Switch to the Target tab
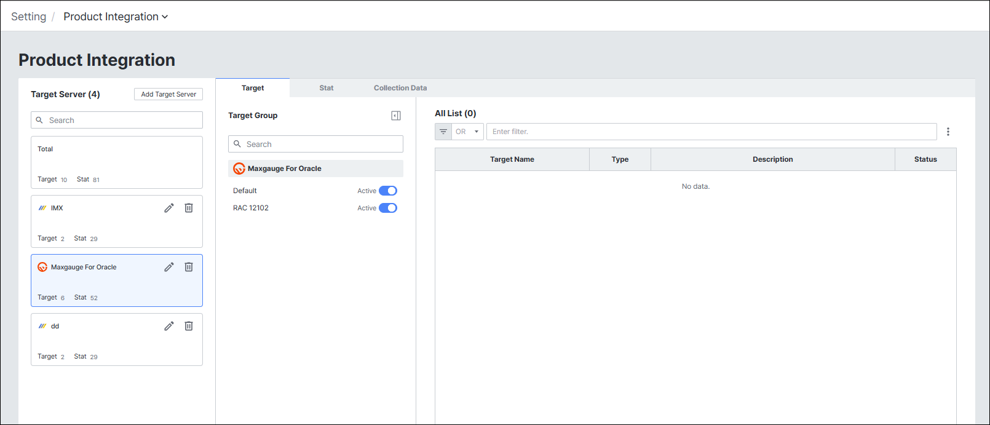Image resolution: width=990 pixels, height=425 pixels. point(253,88)
